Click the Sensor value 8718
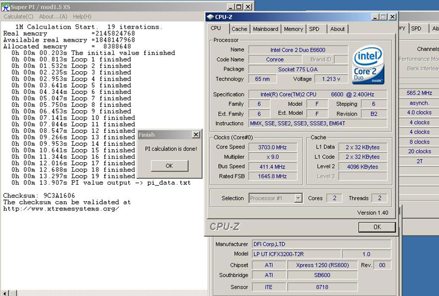 coord(322,287)
